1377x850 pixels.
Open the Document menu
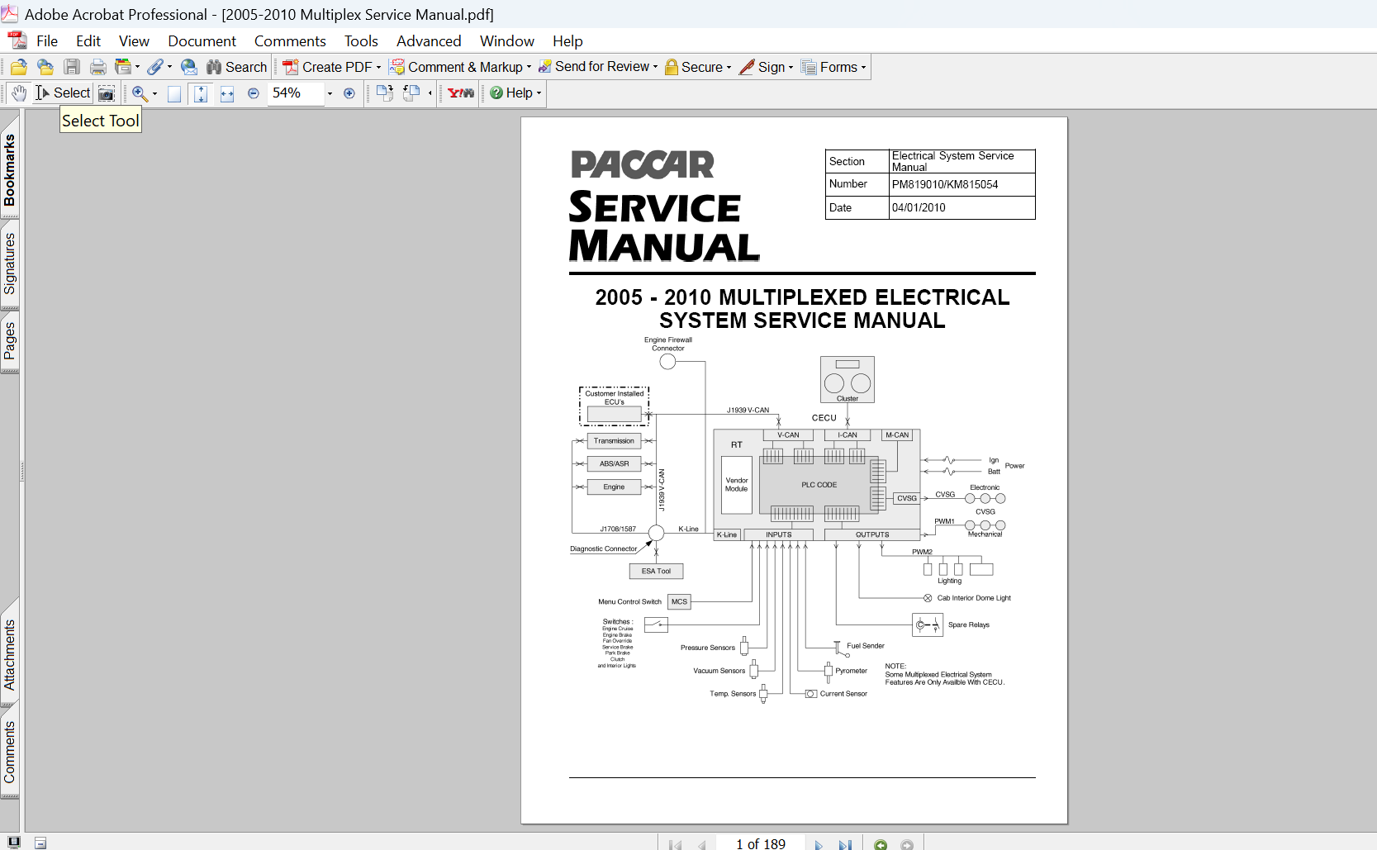202,41
